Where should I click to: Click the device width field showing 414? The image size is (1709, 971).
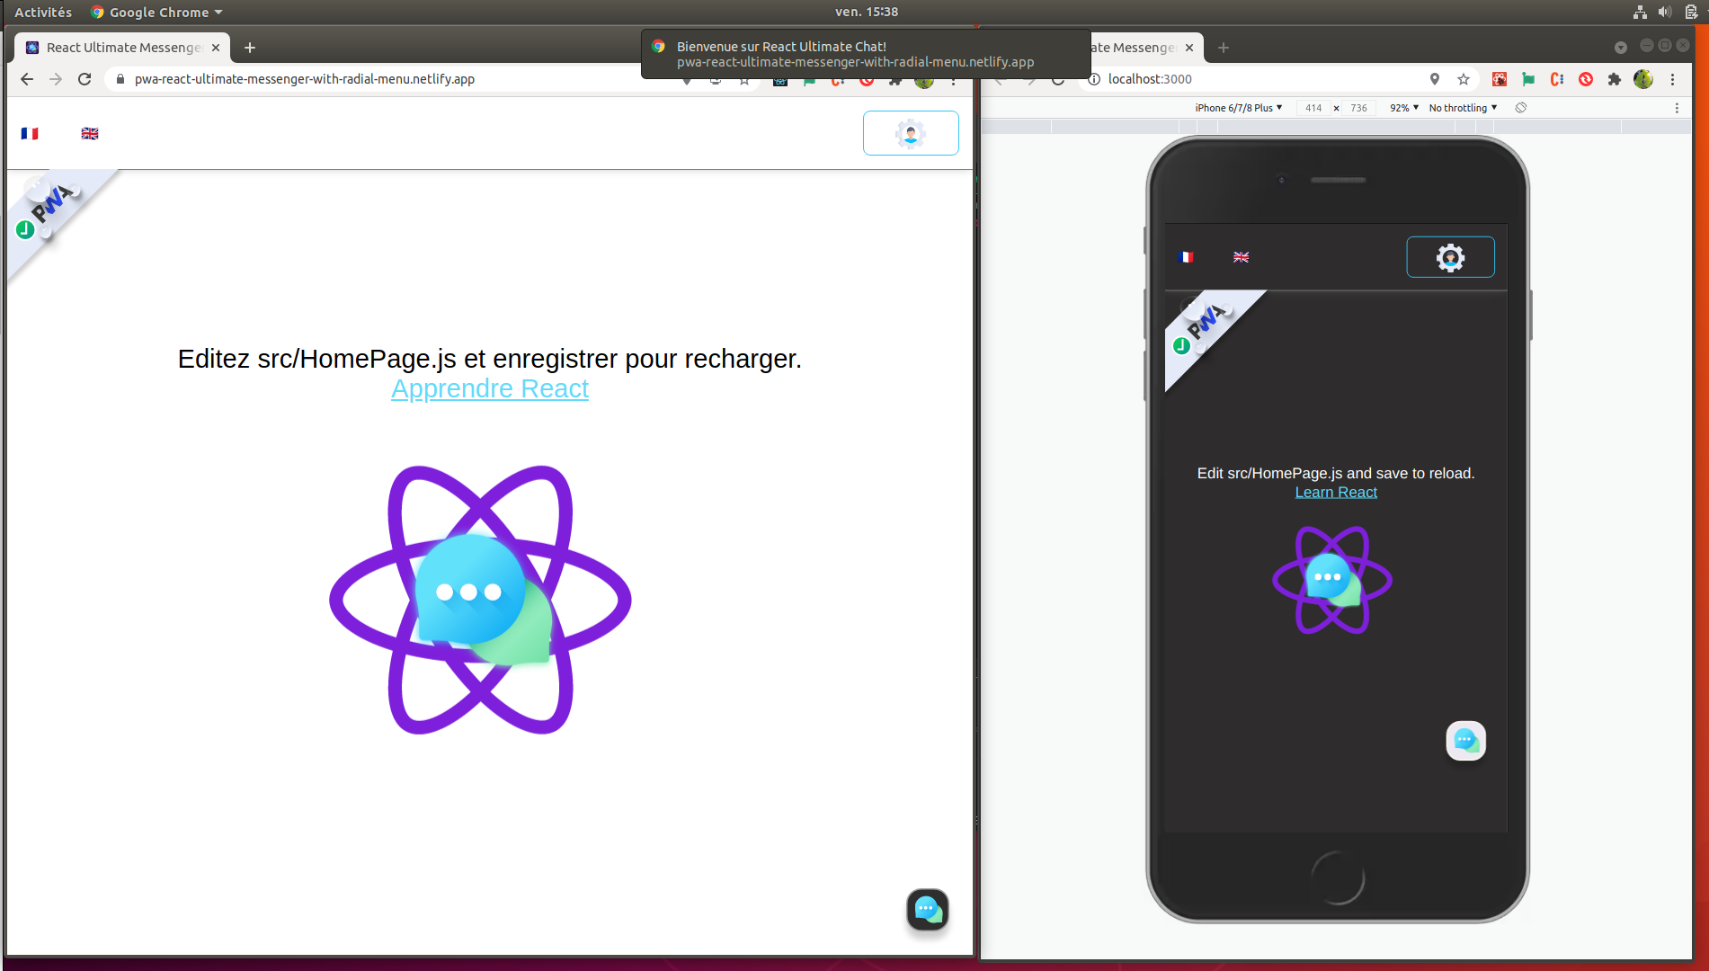click(x=1313, y=108)
